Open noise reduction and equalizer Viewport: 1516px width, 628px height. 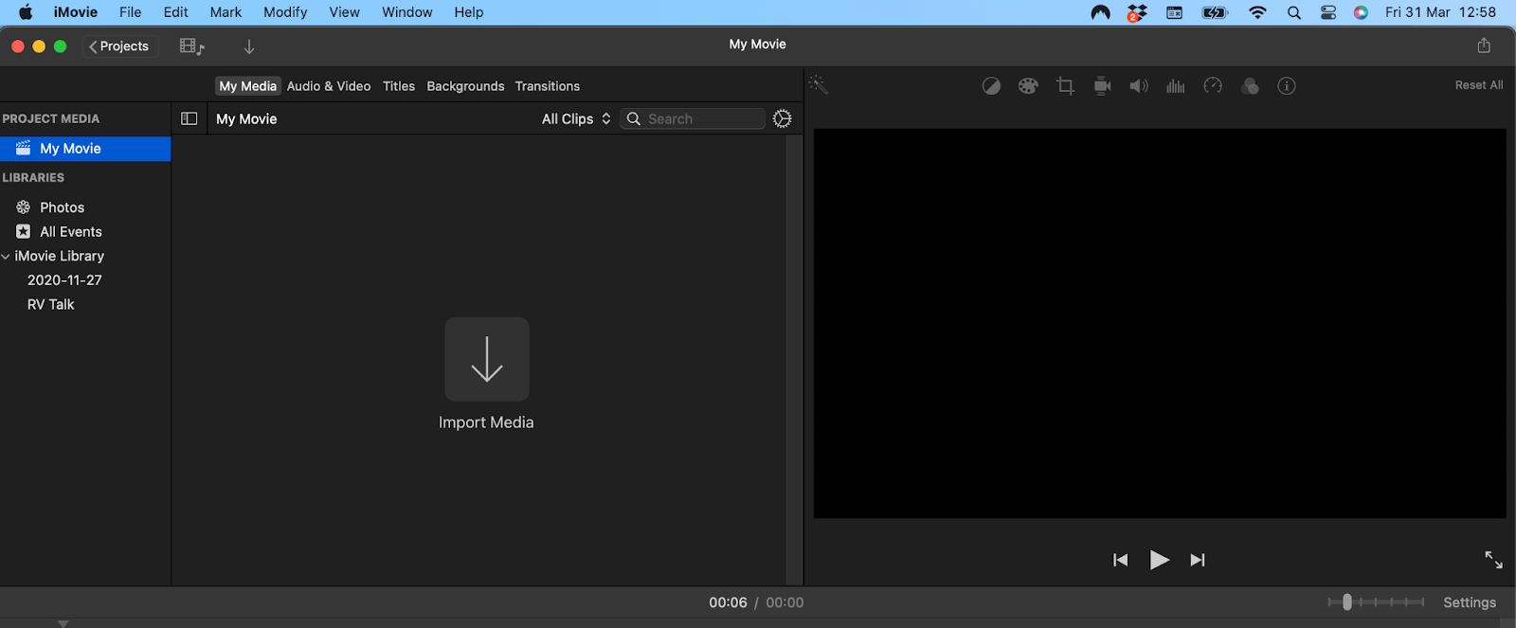click(x=1176, y=86)
